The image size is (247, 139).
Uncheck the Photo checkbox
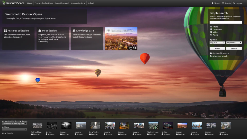pyautogui.click(x=211, y=27)
